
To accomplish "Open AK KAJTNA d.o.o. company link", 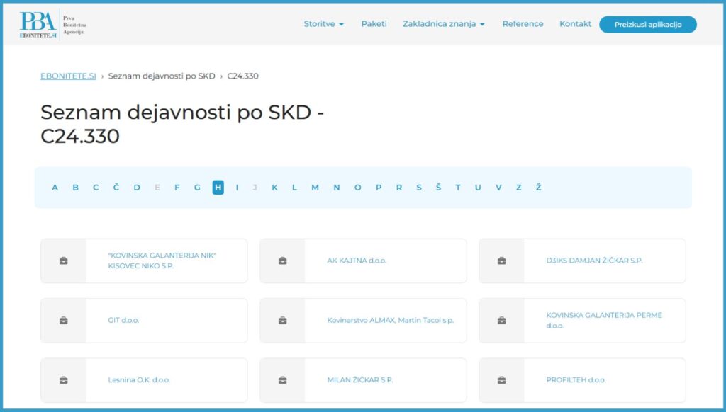I will (x=357, y=261).
